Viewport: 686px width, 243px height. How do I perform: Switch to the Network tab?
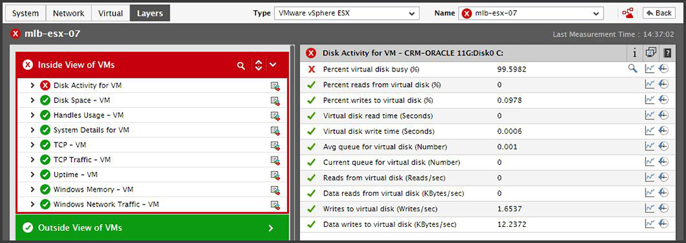(69, 13)
